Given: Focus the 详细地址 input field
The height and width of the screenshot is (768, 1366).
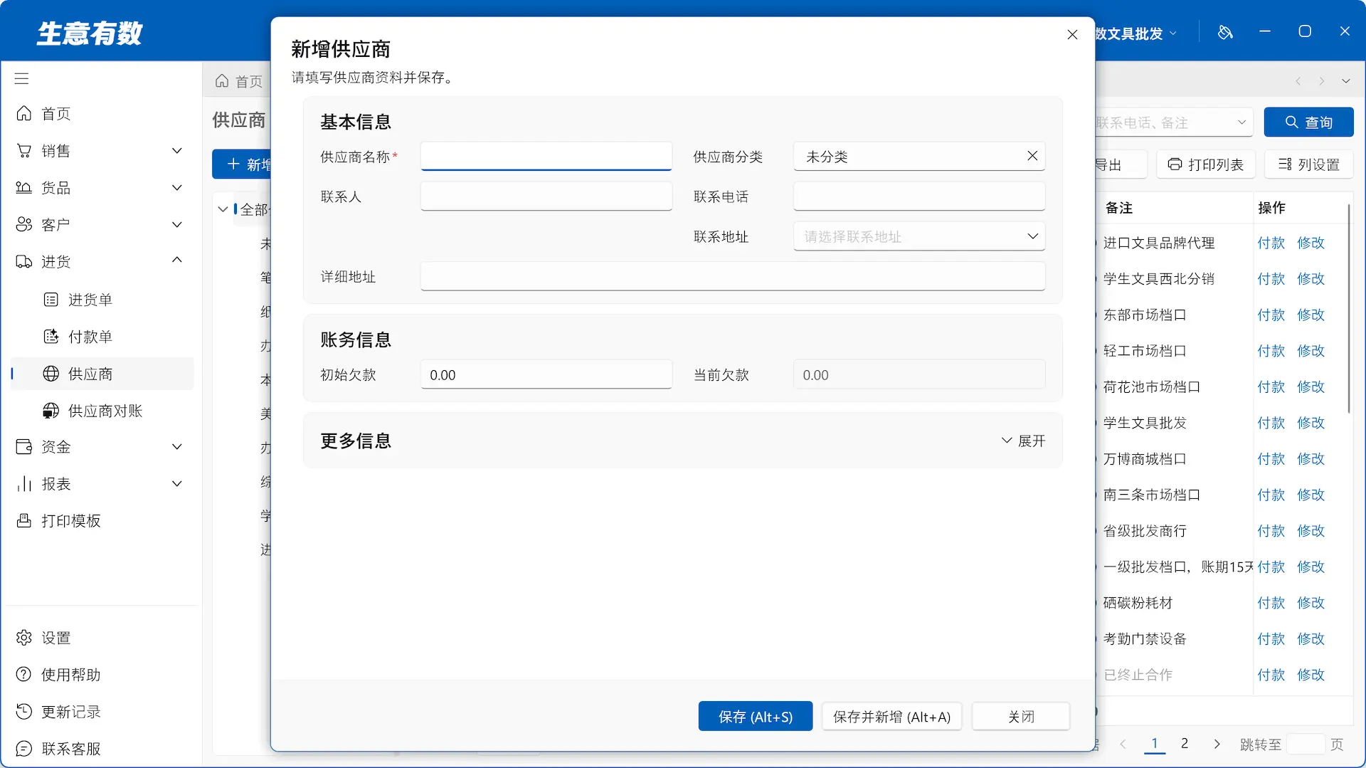Looking at the screenshot, I should click(x=733, y=276).
